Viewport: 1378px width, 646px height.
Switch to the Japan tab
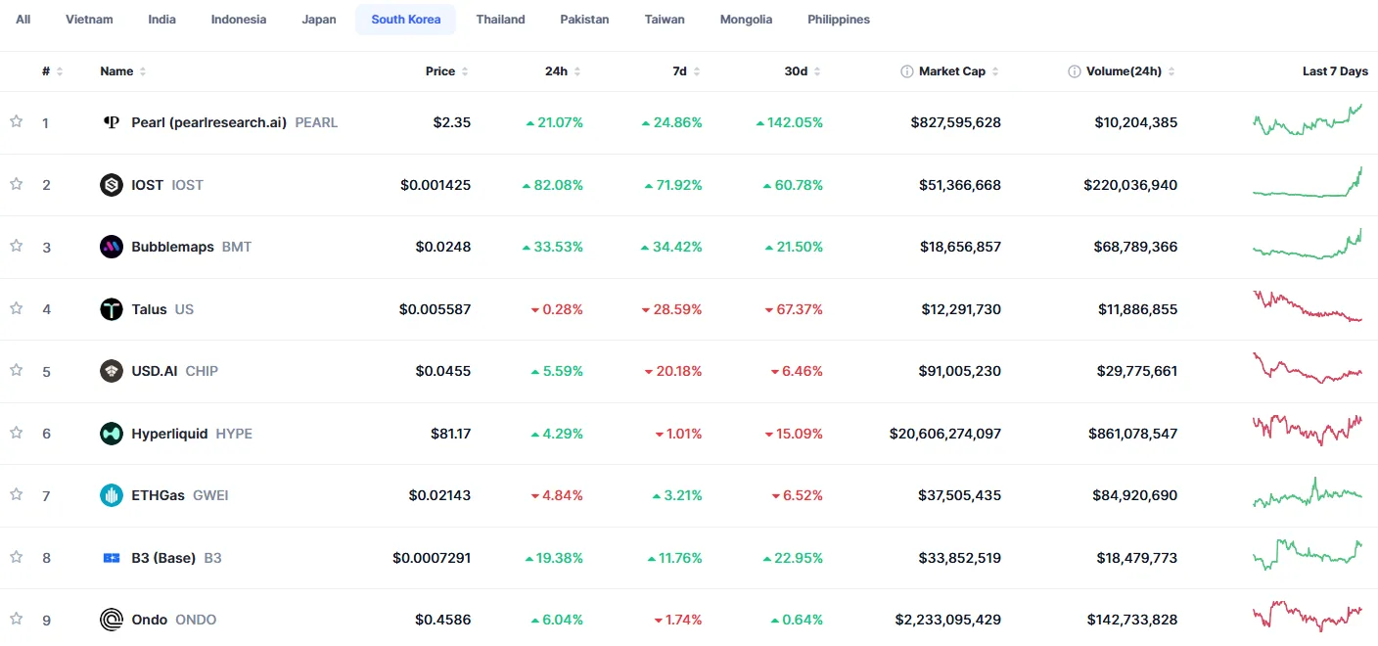[319, 20]
